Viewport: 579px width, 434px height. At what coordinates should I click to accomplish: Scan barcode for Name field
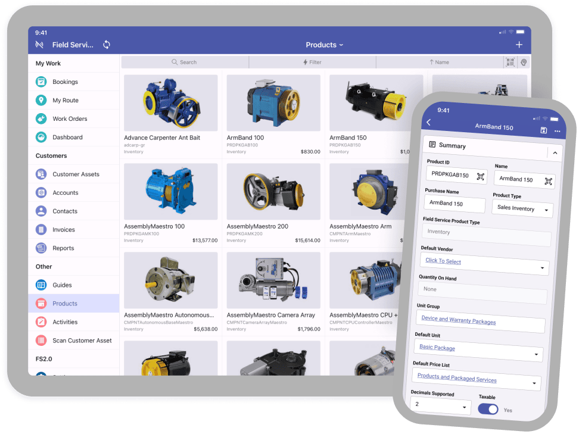tap(549, 181)
